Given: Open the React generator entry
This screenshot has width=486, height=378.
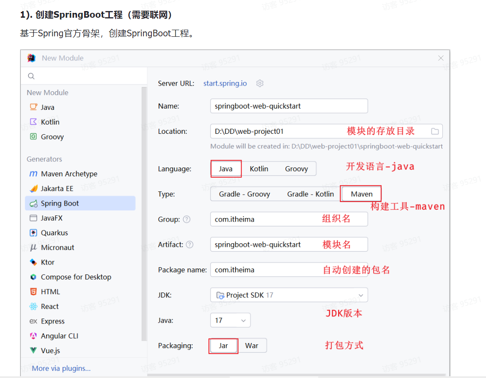Looking at the screenshot, I should pyautogui.click(x=49, y=306).
